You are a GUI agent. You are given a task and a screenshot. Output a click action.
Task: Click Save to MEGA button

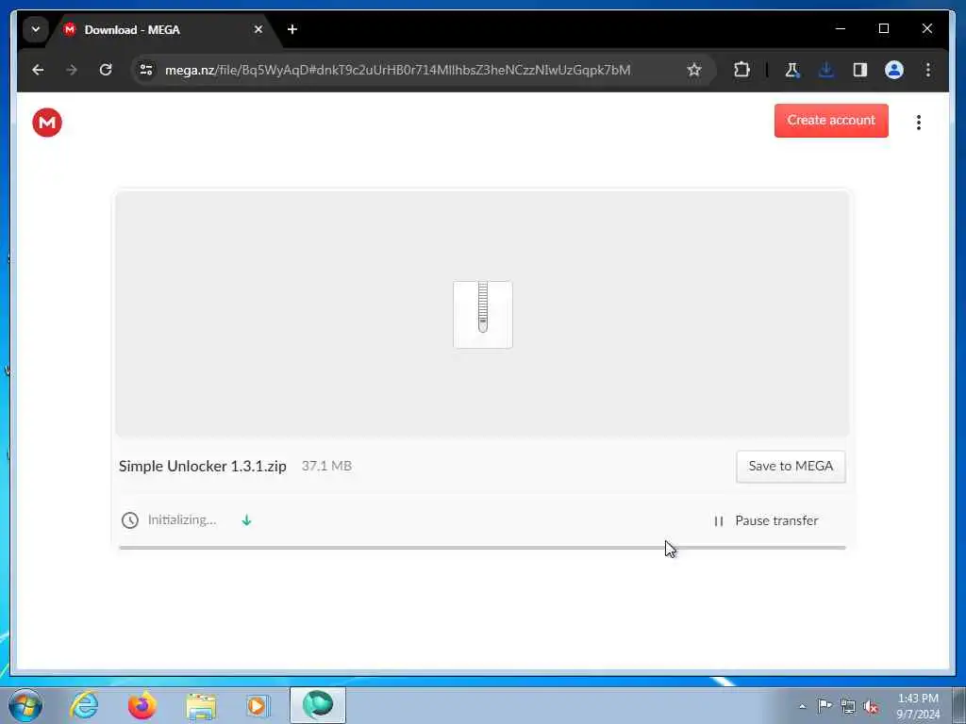[x=791, y=466]
